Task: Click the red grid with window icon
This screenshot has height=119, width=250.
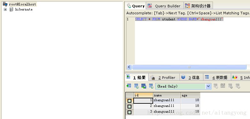Action: pos(144,86)
